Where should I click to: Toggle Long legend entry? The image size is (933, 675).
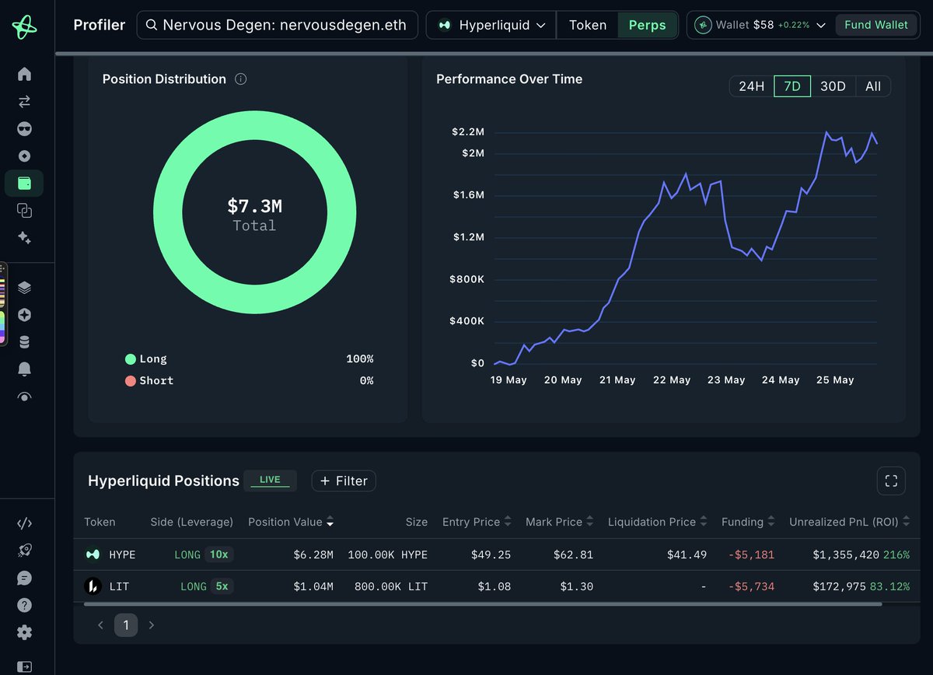coord(146,359)
